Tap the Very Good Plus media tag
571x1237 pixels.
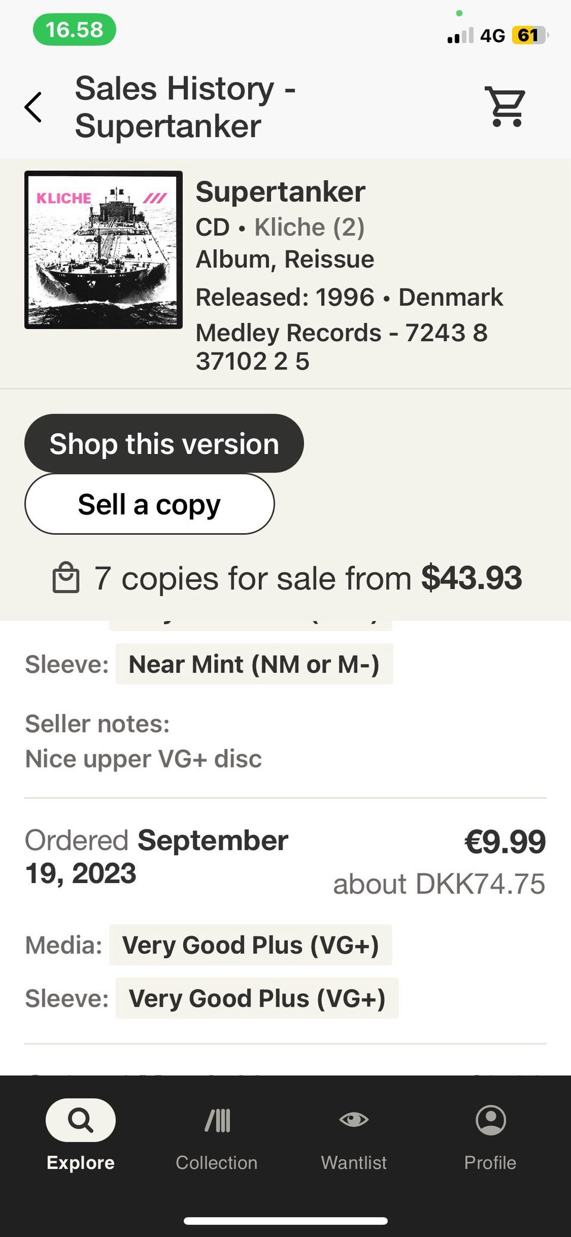point(250,945)
